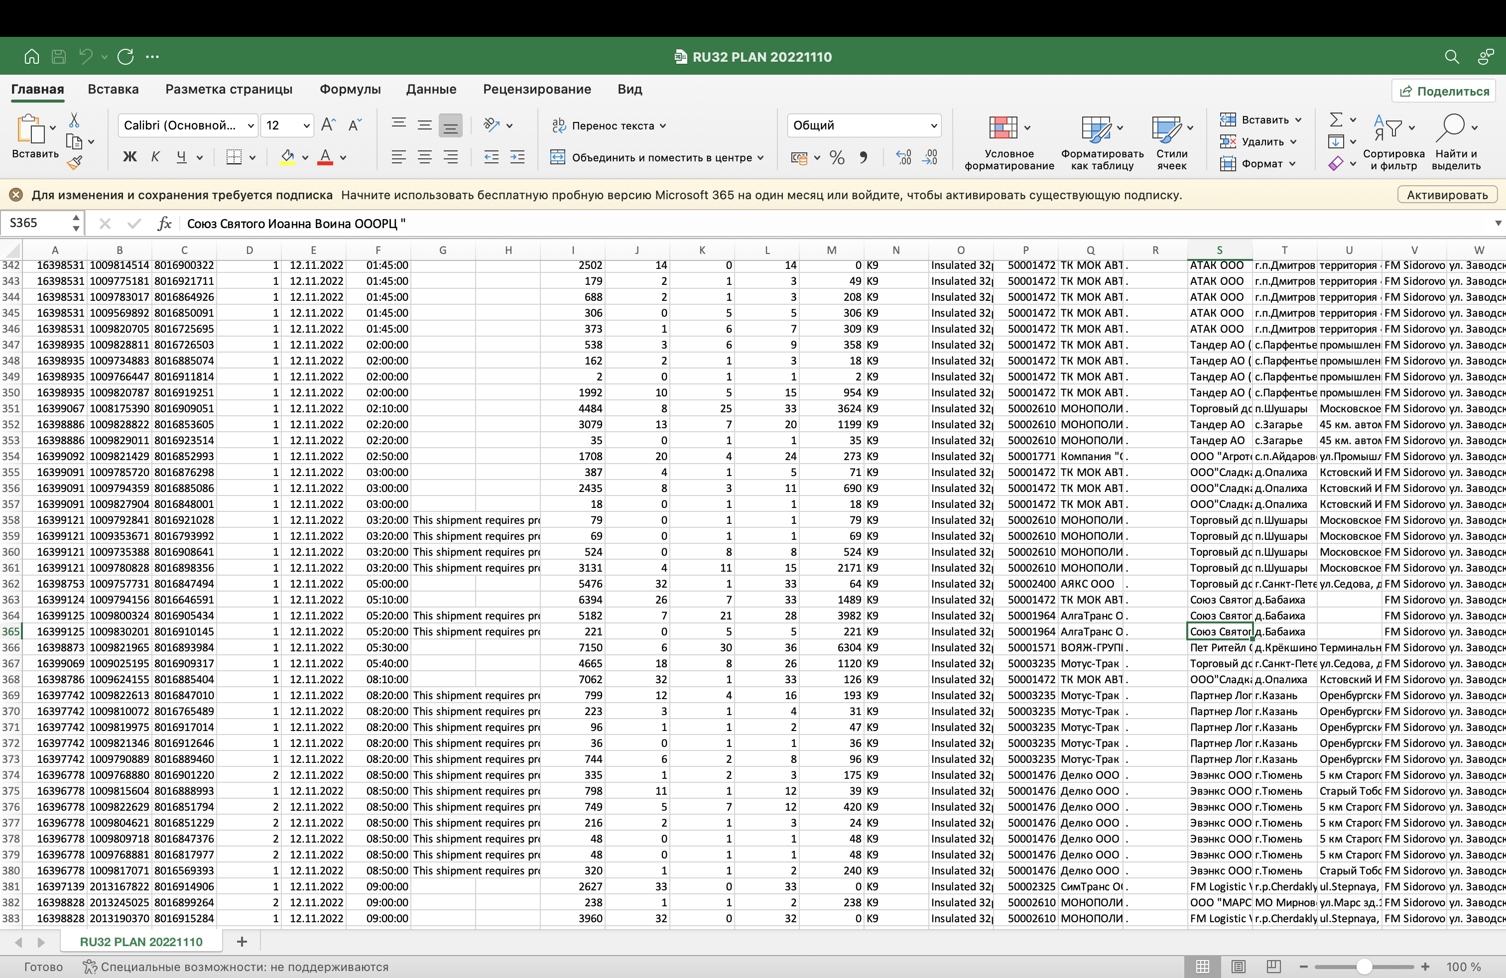Viewport: 1506px width, 978px height.
Task: Open the Удалить dropdown arrow
Action: tap(1293, 142)
